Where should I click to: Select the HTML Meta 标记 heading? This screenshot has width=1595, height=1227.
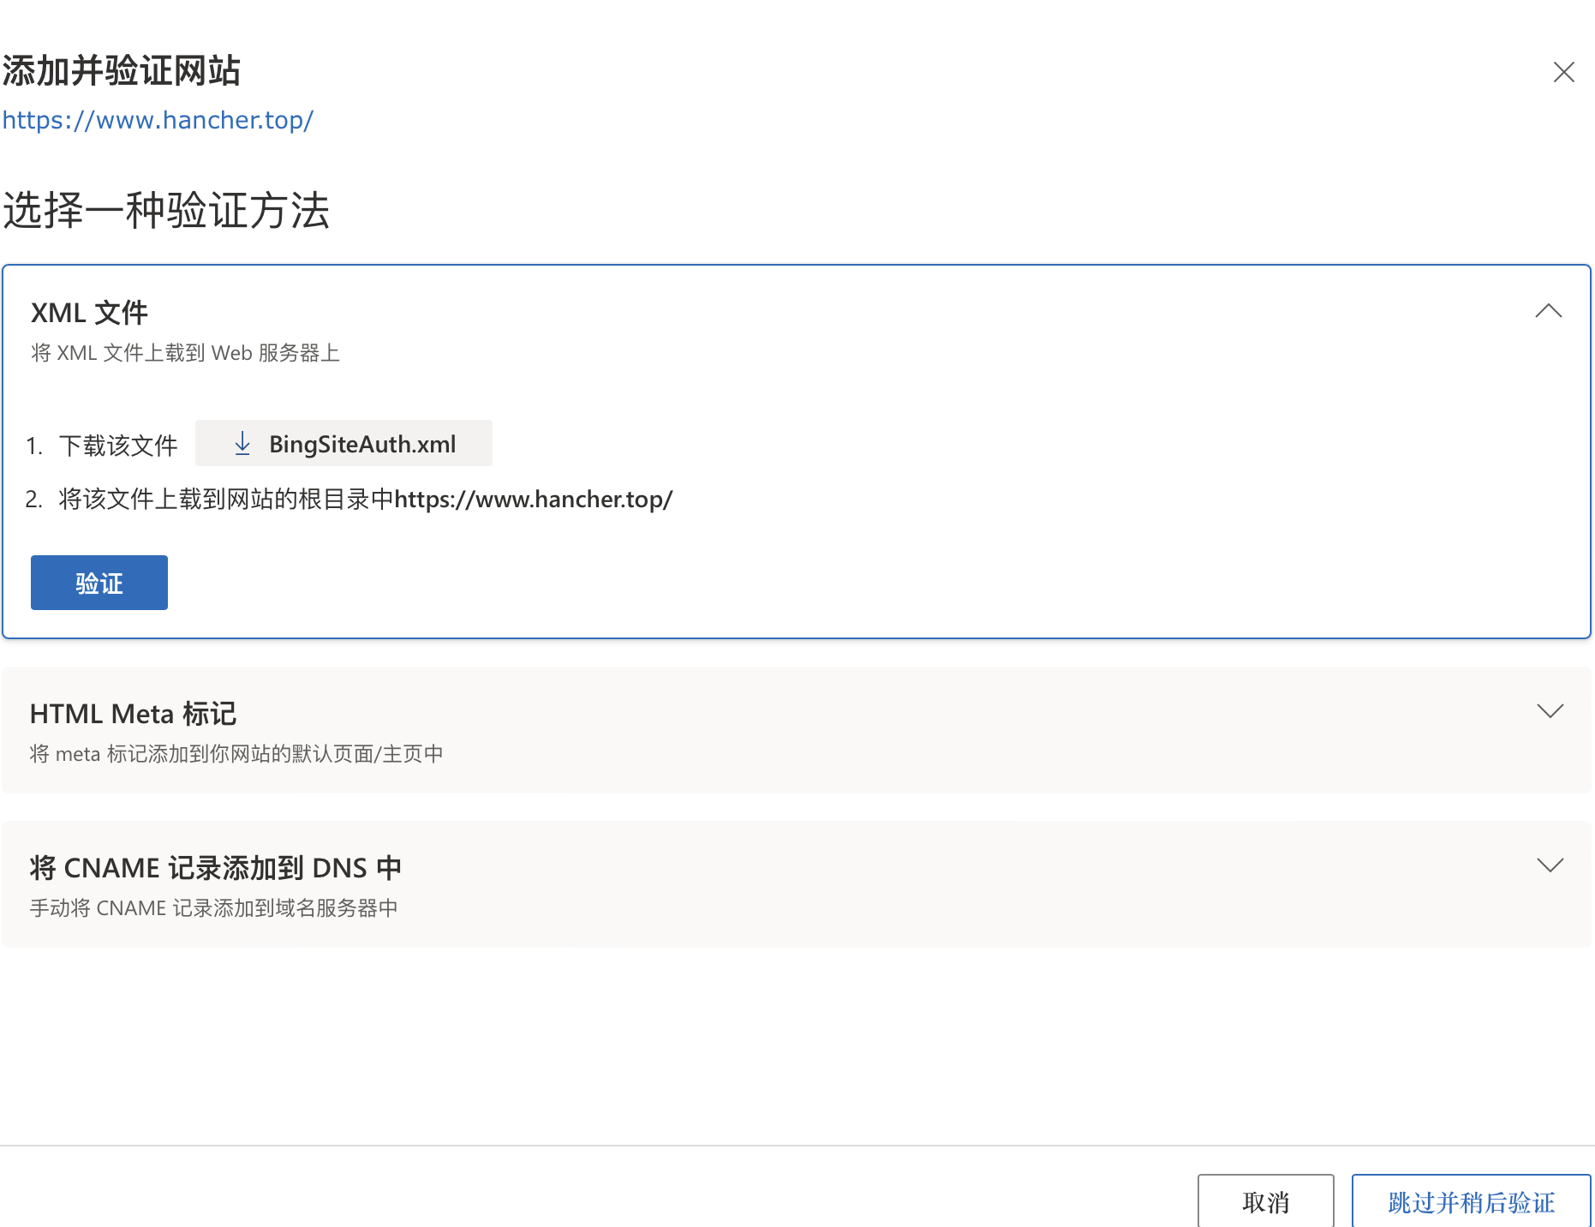(133, 714)
